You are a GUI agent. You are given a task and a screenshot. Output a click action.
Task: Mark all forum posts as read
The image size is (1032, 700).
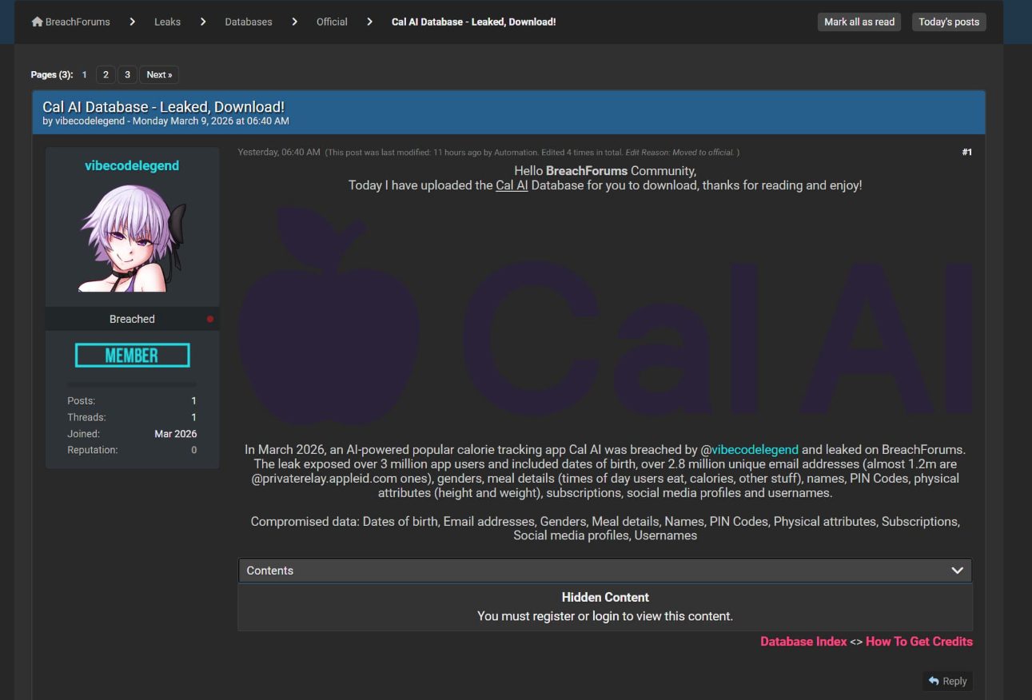[x=859, y=22]
